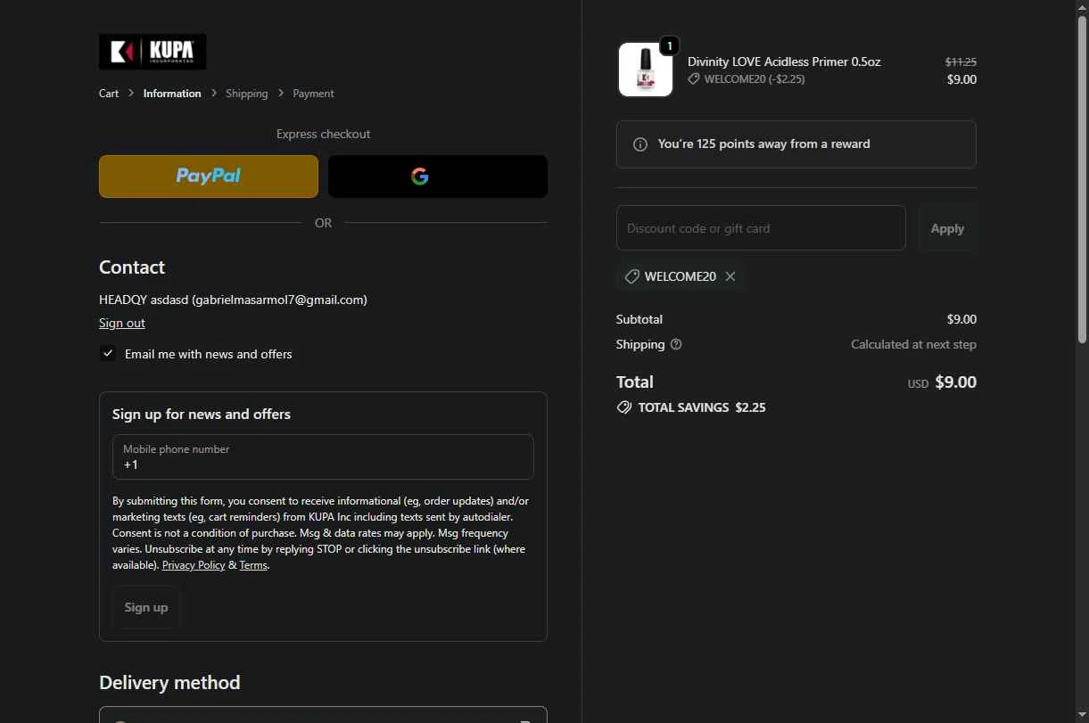The image size is (1089, 723).
Task: Click the TOTAL SAVINGS tag icon
Action: pos(624,407)
